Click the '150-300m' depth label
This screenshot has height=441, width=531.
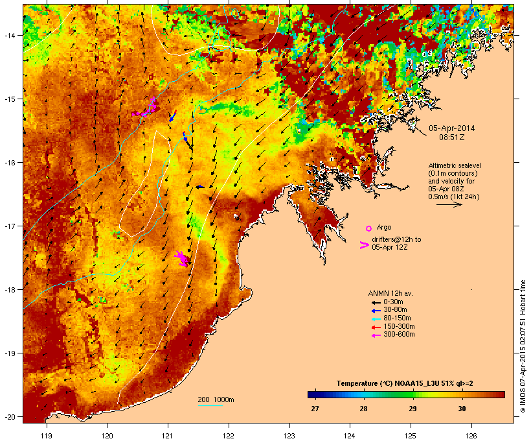(x=399, y=326)
